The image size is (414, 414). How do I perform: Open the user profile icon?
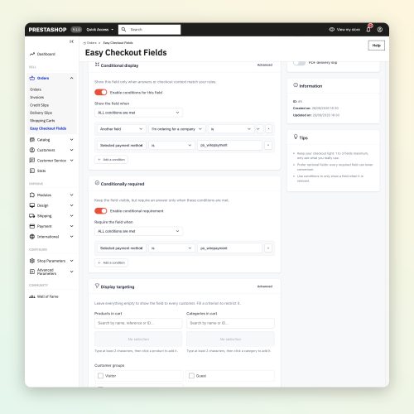click(x=380, y=30)
